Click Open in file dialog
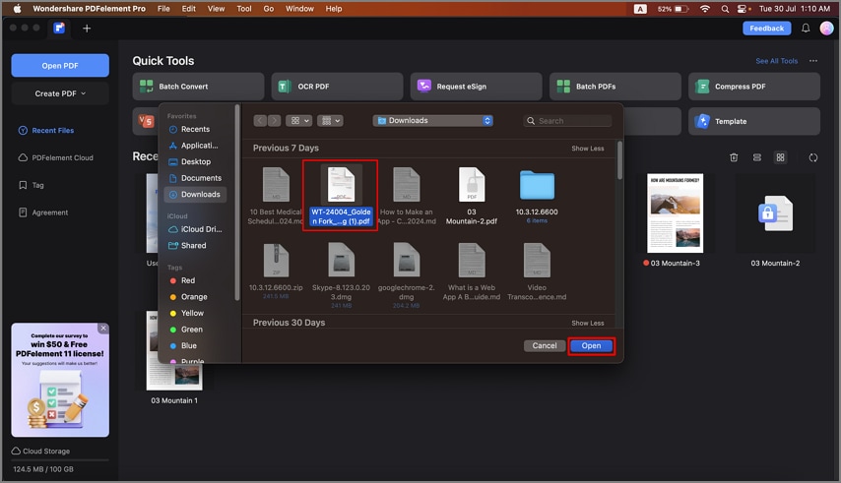This screenshot has height=483, width=841. (x=591, y=346)
